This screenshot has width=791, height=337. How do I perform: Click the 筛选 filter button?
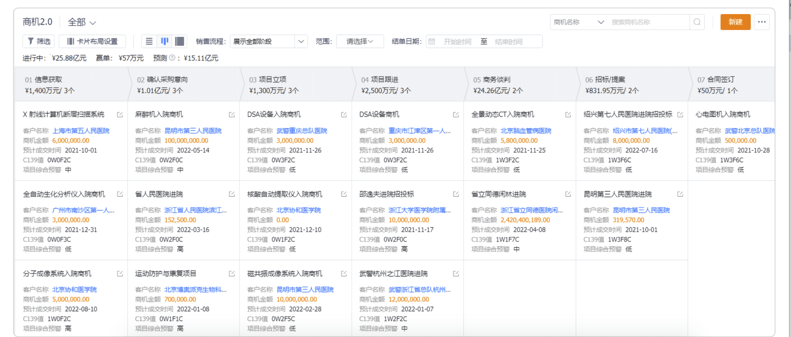[x=38, y=41]
